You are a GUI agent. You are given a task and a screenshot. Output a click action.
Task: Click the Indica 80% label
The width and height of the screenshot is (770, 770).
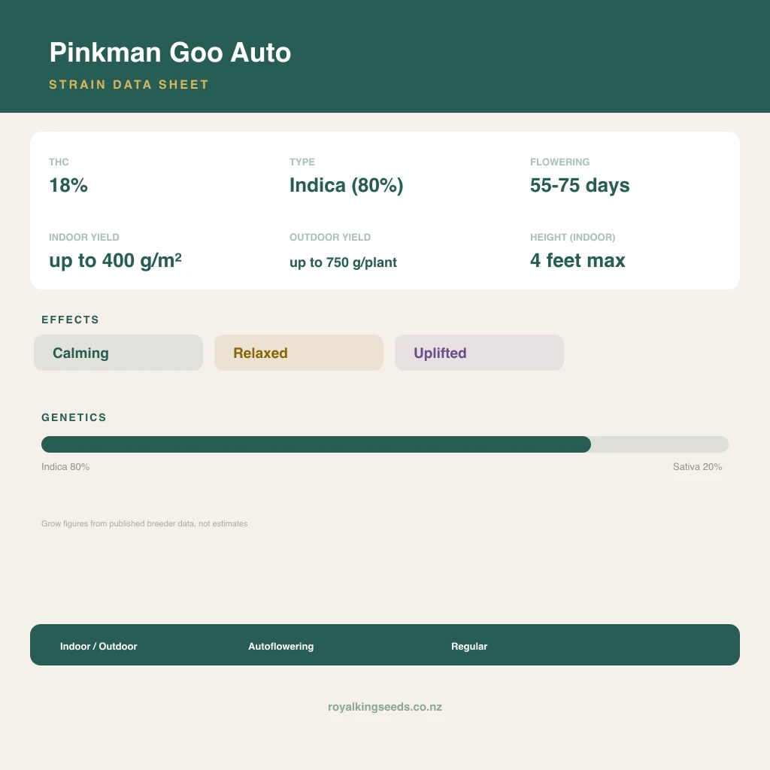tap(65, 466)
